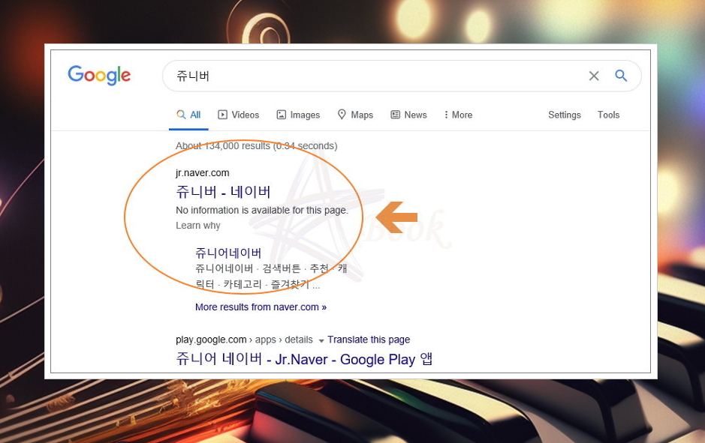Click the three-dot More icon
Screen dimensions: 705x443
446,115
